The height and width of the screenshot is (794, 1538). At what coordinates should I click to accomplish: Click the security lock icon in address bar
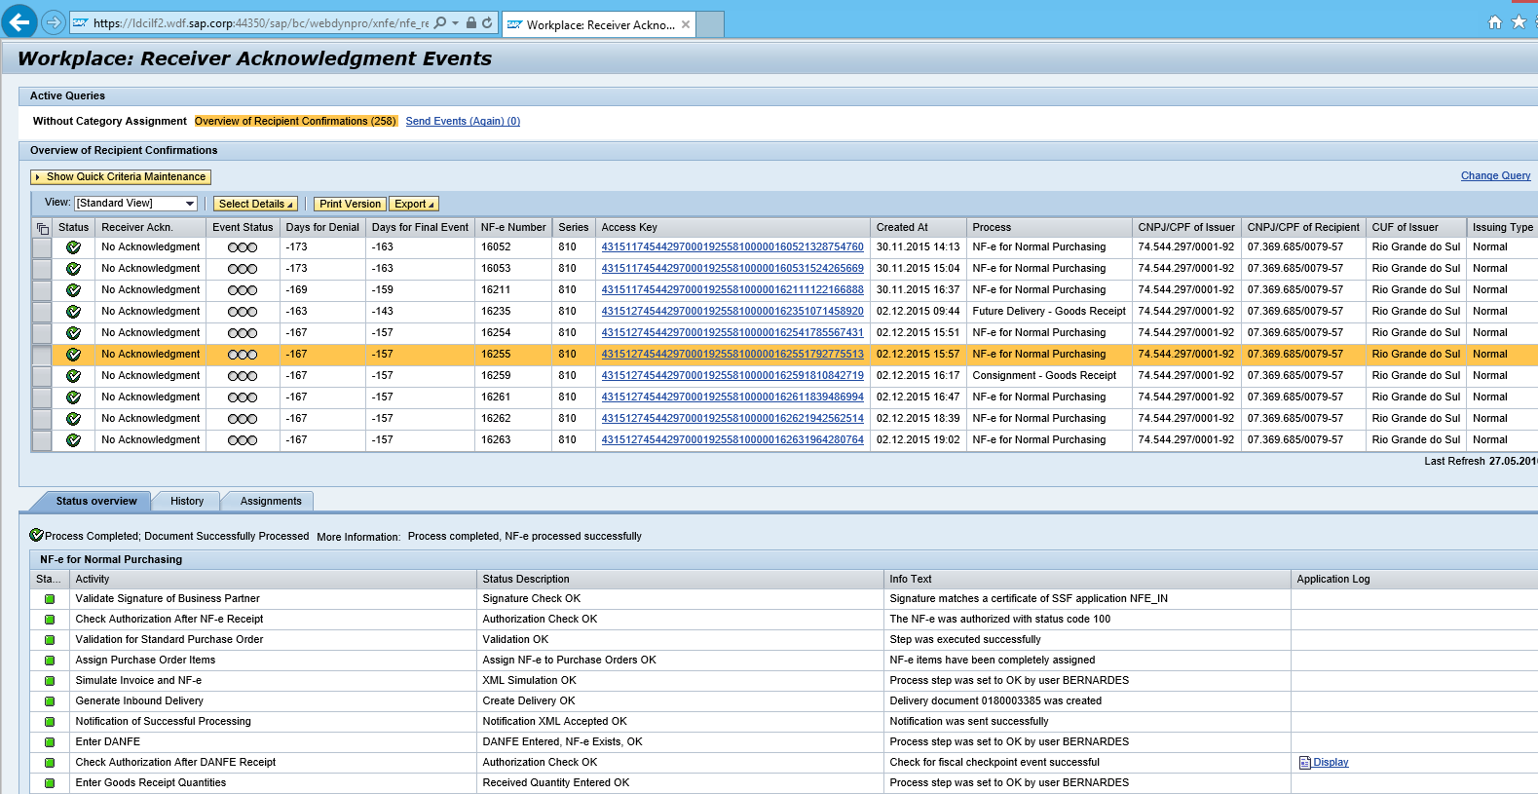tap(471, 22)
